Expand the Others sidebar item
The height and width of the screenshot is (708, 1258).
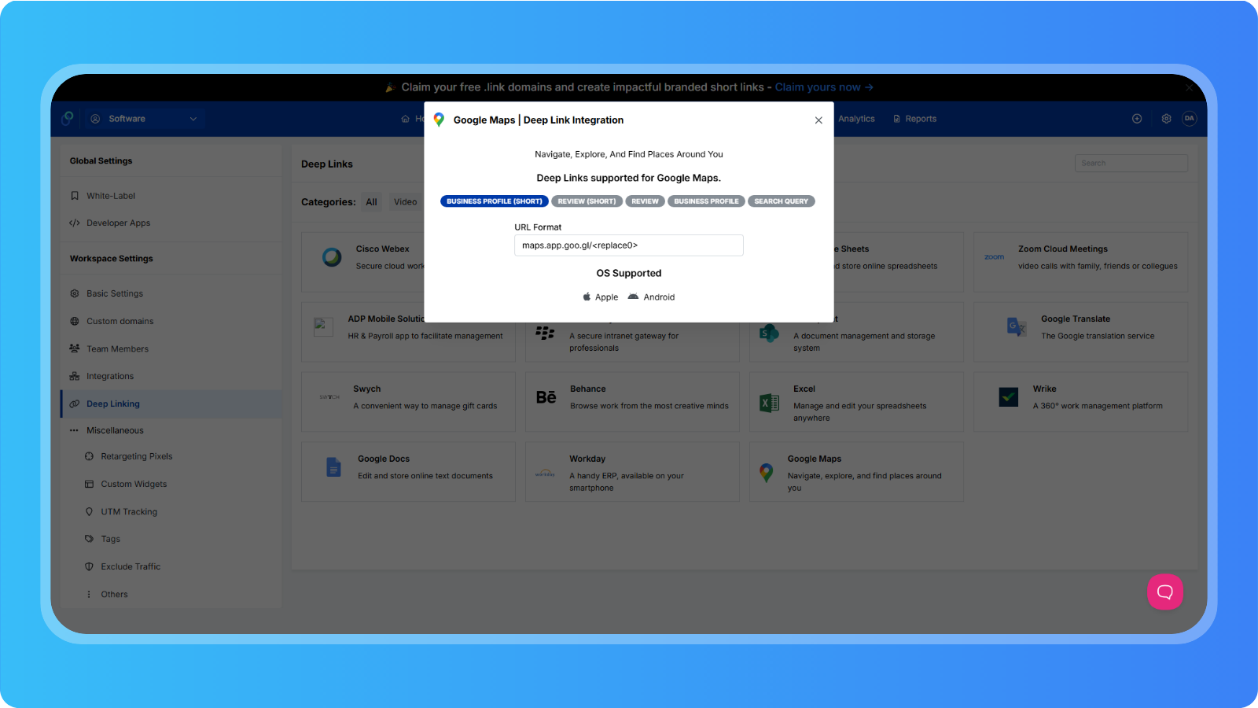point(114,595)
